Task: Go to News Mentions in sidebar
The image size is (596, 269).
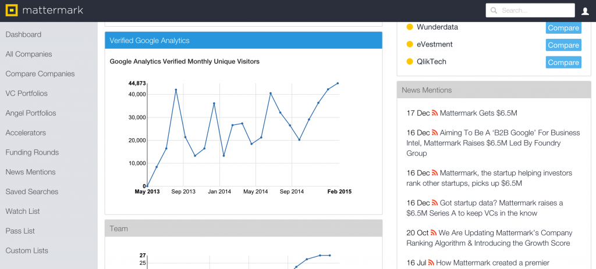Action: click(30, 172)
